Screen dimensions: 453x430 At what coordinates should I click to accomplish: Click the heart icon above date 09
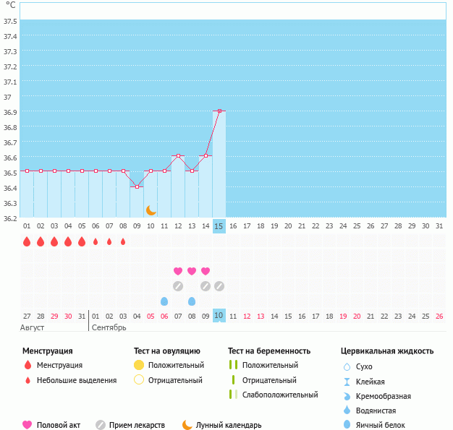coord(206,271)
